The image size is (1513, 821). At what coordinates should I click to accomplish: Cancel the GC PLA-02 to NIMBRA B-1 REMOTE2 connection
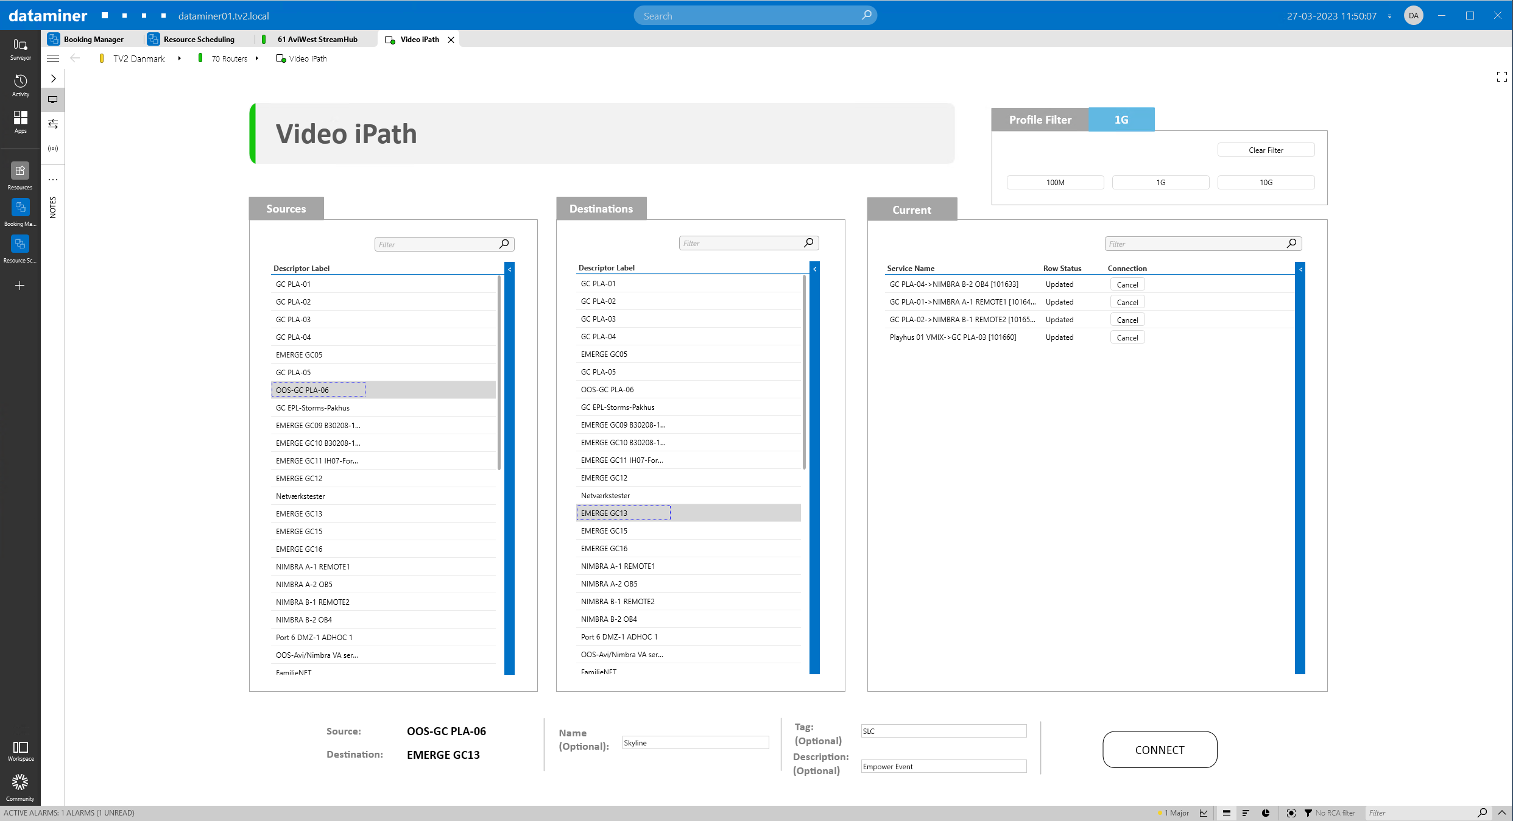pos(1127,320)
